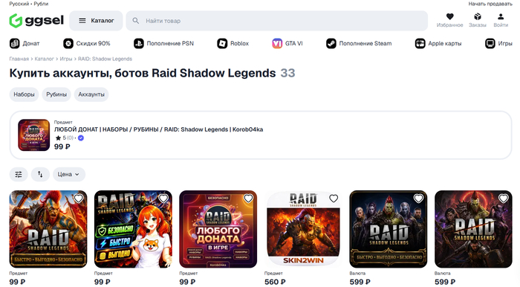Image resolution: width=520 pixels, height=287 pixels.
Task: Open the GTA VI category icon
Action: [x=277, y=43]
